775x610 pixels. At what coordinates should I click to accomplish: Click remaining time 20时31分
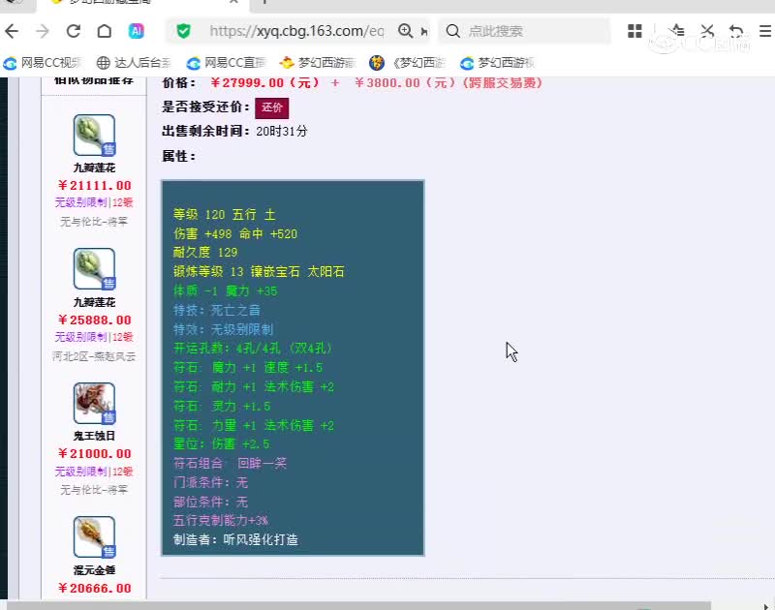coord(282,131)
